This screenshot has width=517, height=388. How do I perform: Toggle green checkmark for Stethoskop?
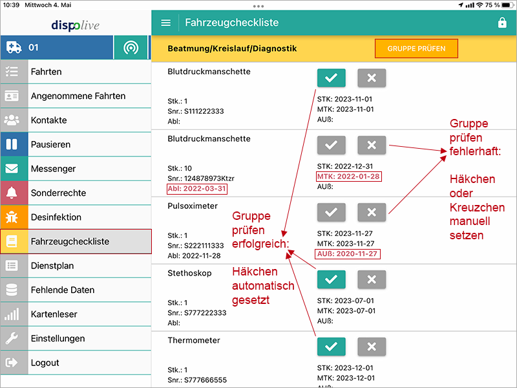point(331,279)
